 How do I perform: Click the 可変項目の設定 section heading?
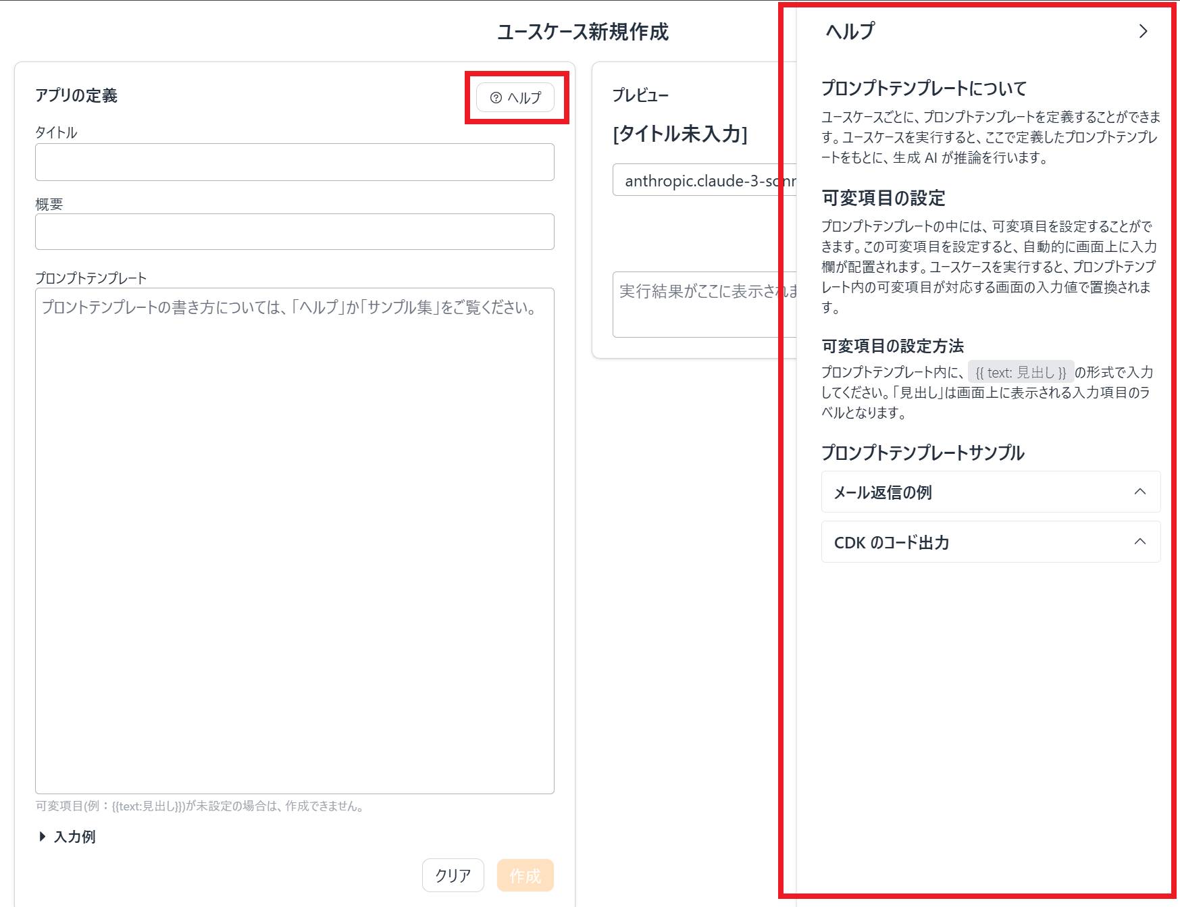(883, 199)
